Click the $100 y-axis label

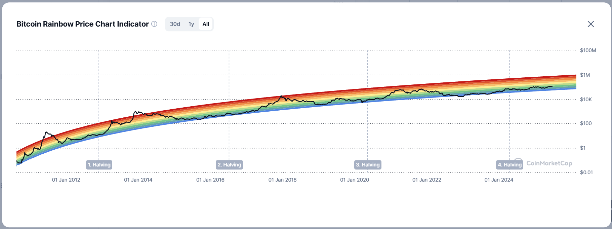pos(586,123)
